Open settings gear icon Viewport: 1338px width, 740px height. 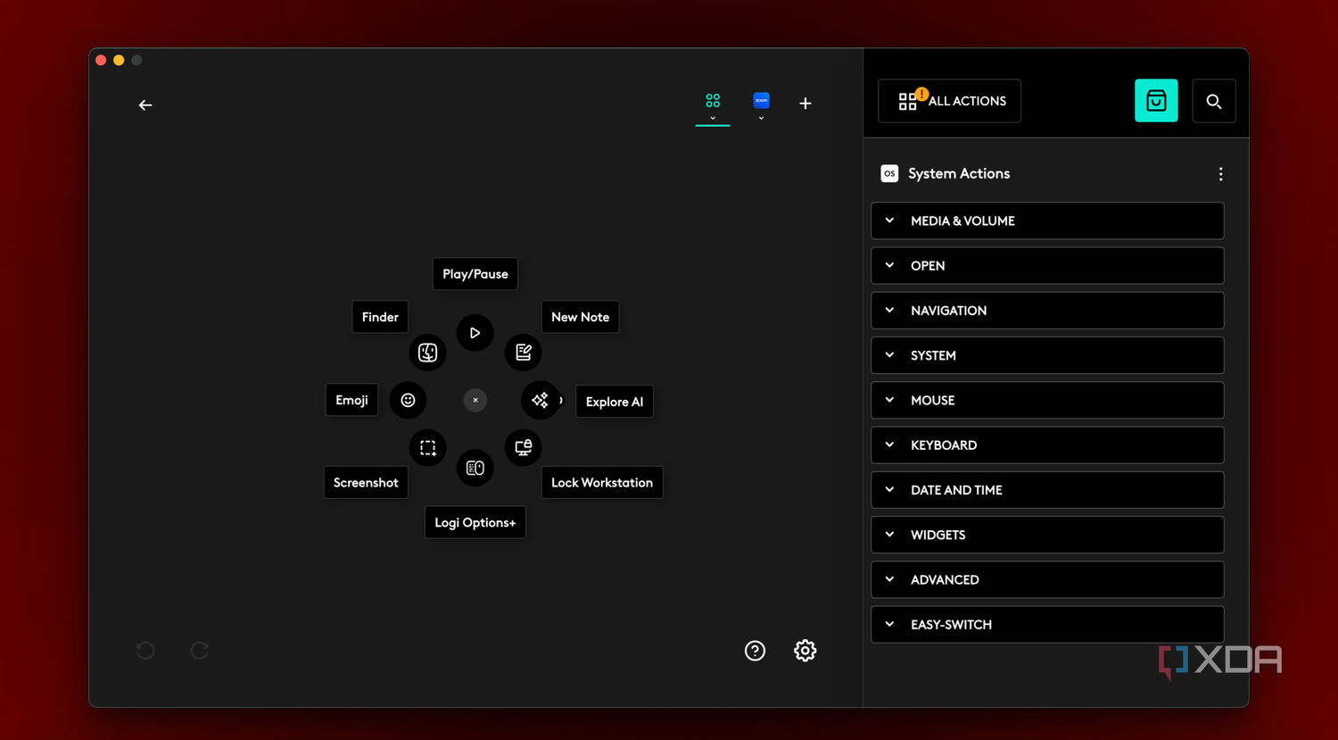point(805,651)
